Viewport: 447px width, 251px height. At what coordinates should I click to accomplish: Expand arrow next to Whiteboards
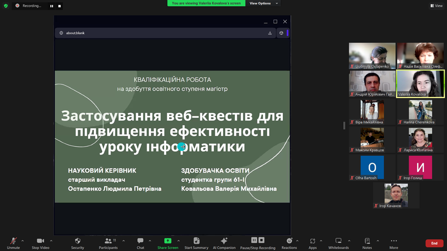tap(349, 241)
